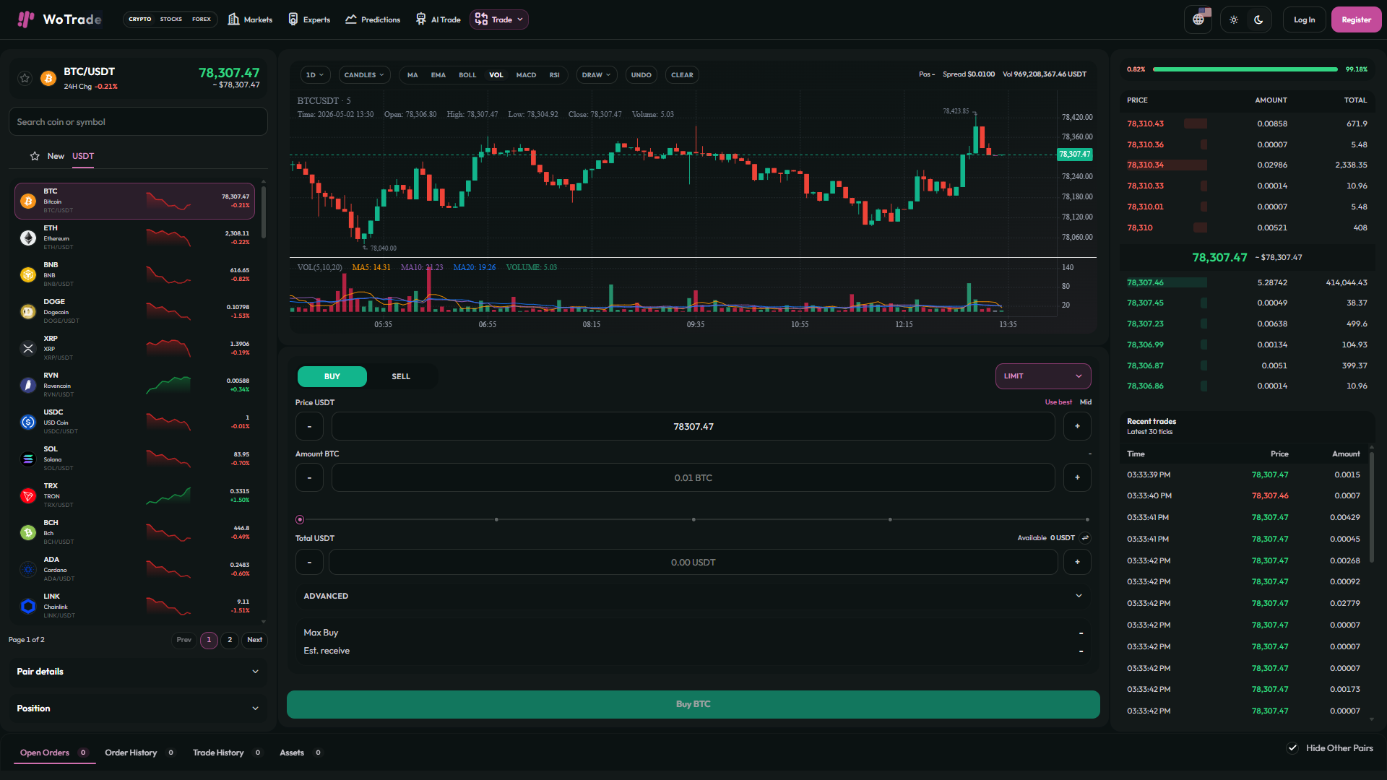
Task: Increase Price USDT with plus button
Action: 1077,426
